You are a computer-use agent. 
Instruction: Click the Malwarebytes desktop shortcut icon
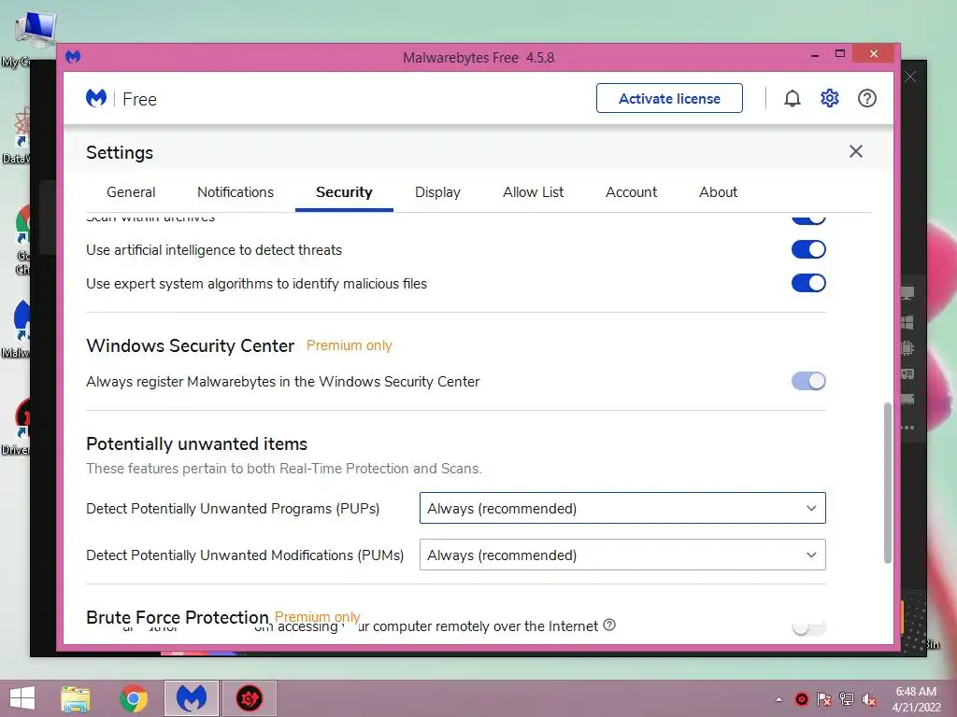pos(22,320)
